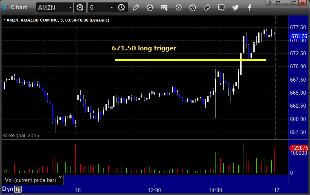This screenshot has height=195, width=310.
Task: Click the 672.50 price axis label
Action: tap(298, 53)
